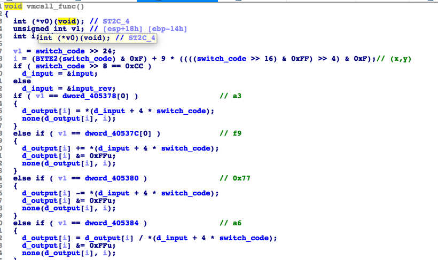Click the [ebp-14h] stack comment
Image resolution: width=438 pixels, height=260 pixels.
pos(168,29)
